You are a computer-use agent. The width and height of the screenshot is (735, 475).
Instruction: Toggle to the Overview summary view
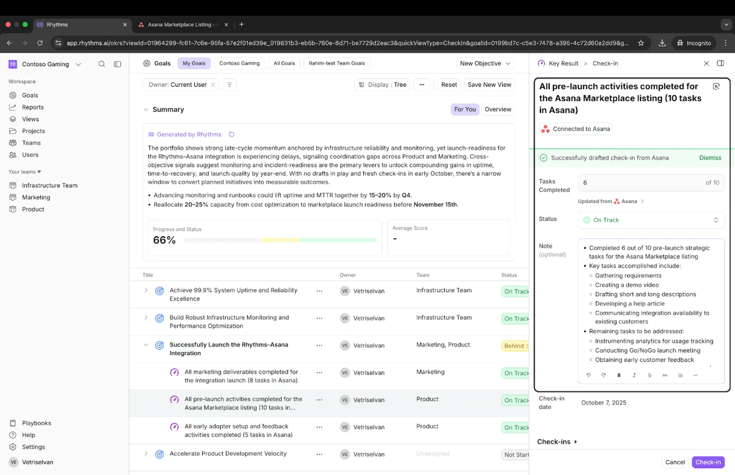(x=497, y=109)
